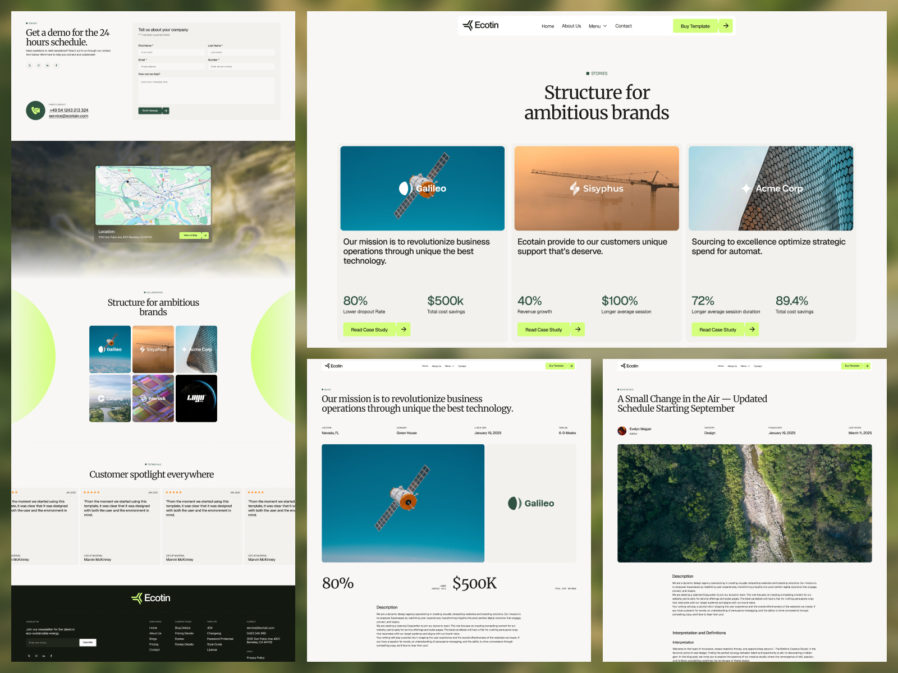Screen dimensions: 898x673
Task: Open the Facebook icon in the dark footer
Action: click(51, 656)
